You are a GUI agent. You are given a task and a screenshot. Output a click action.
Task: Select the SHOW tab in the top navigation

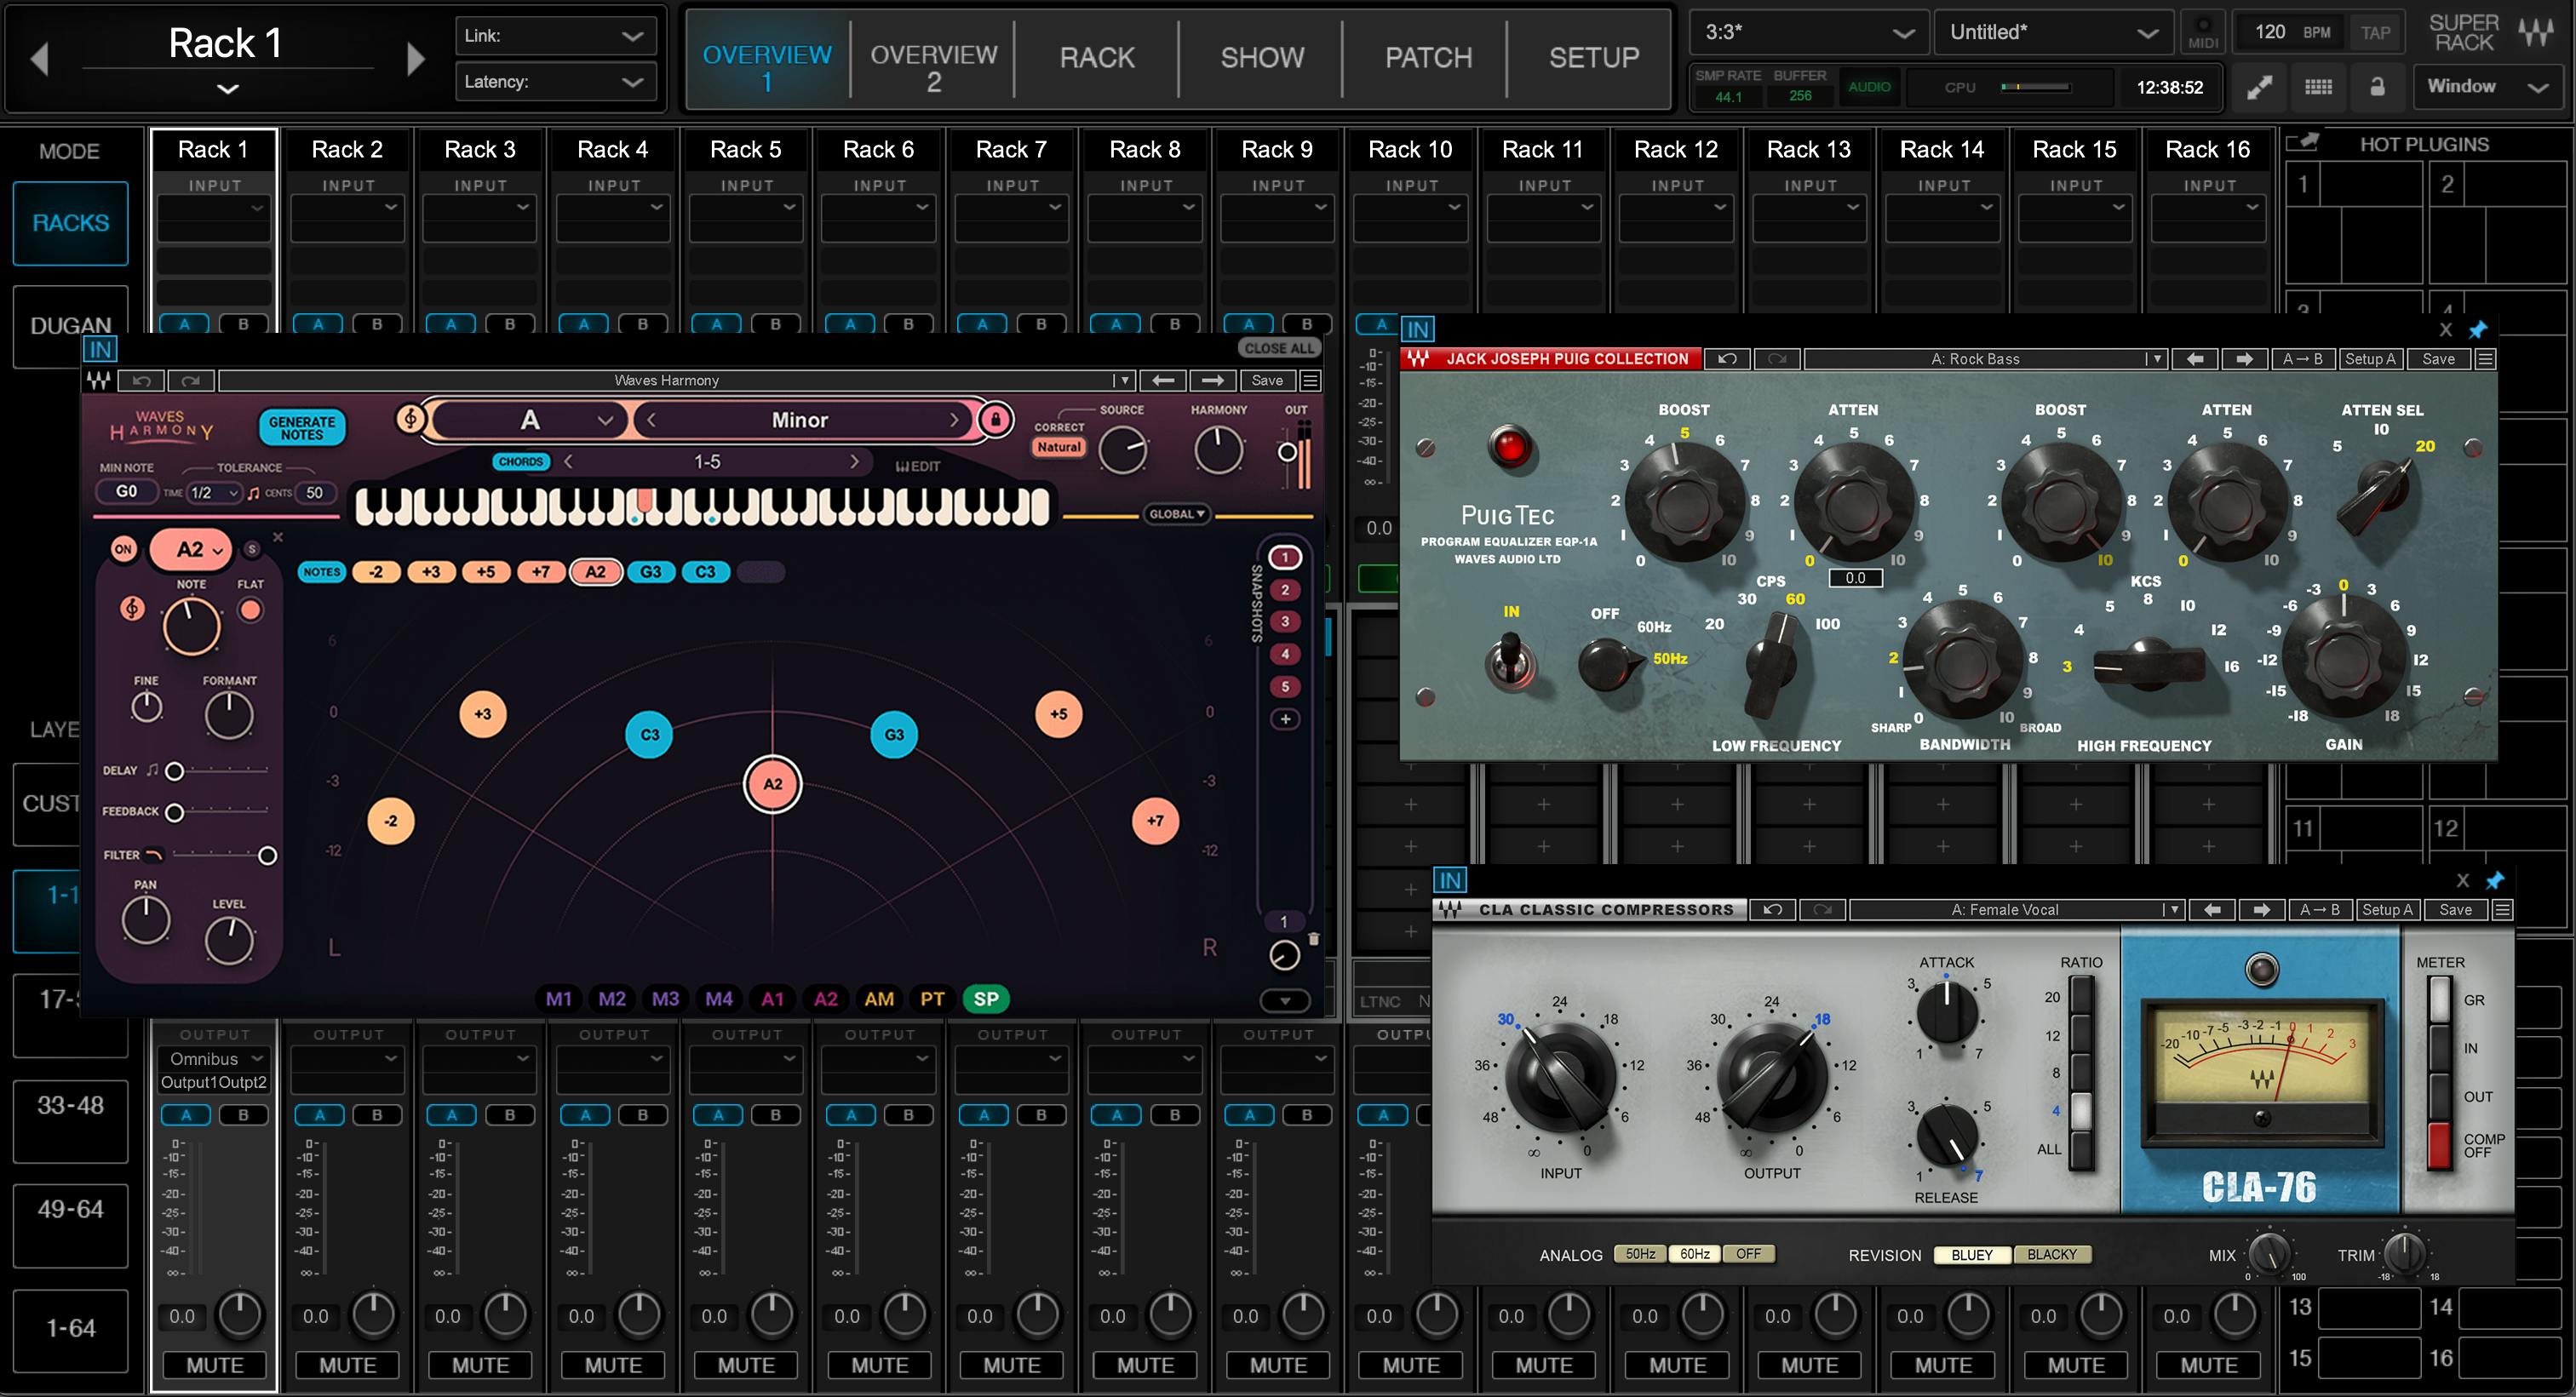click(1262, 57)
